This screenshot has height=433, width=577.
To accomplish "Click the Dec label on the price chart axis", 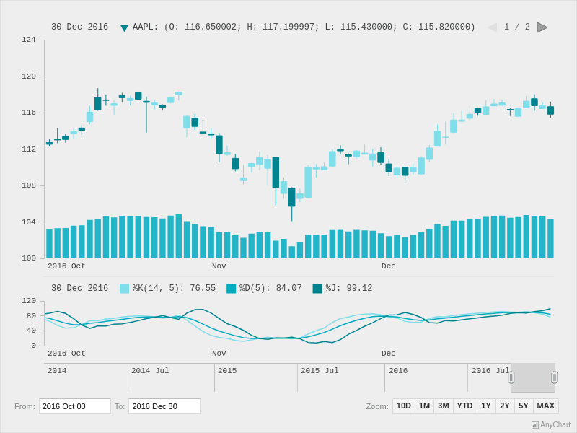I will [x=389, y=266].
